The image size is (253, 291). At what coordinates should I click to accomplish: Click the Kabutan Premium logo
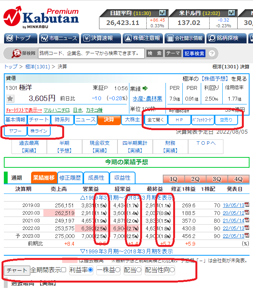(x=41, y=17)
